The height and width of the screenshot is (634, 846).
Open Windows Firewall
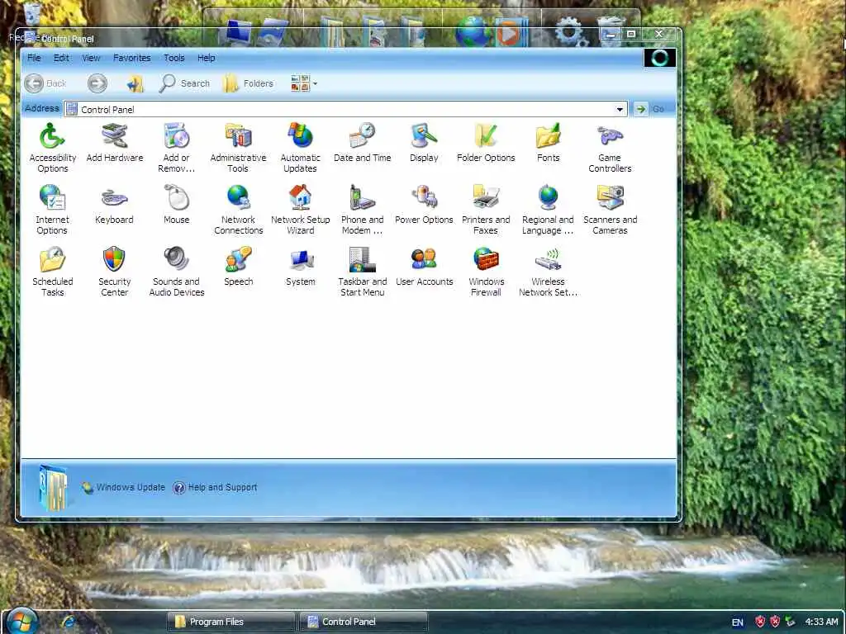click(486, 271)
